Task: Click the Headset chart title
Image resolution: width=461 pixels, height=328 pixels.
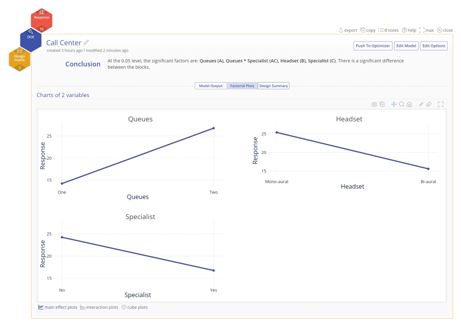Action: pos(349,119)
